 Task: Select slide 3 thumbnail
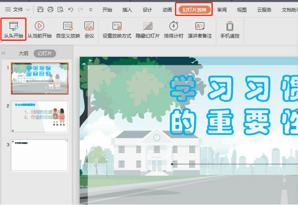[x=39, y=155]
